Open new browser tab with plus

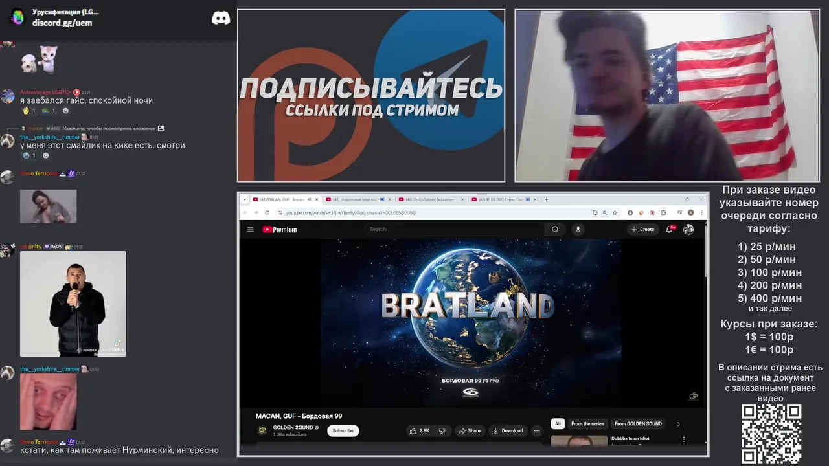(x=546, y=199)
